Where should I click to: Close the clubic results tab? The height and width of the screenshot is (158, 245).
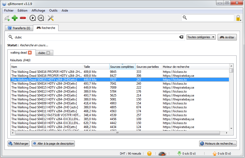(x=48, y=53)
